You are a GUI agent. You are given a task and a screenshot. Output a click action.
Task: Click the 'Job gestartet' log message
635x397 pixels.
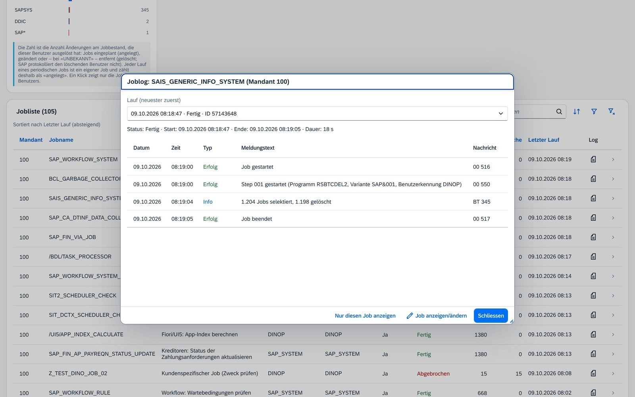[257, 167]
